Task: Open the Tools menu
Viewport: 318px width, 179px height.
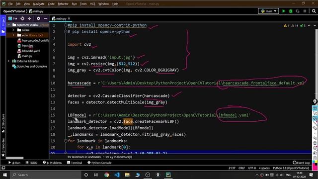Action: coord(83,4)
